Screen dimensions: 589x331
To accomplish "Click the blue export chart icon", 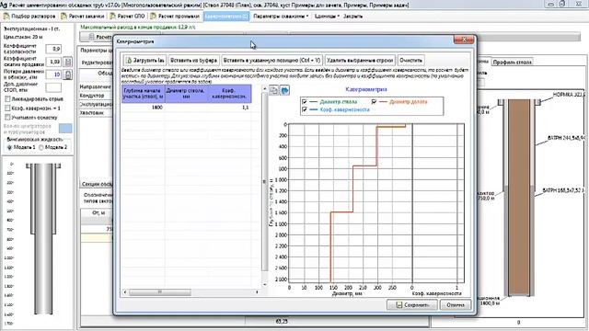I will (x=284, y=90).
